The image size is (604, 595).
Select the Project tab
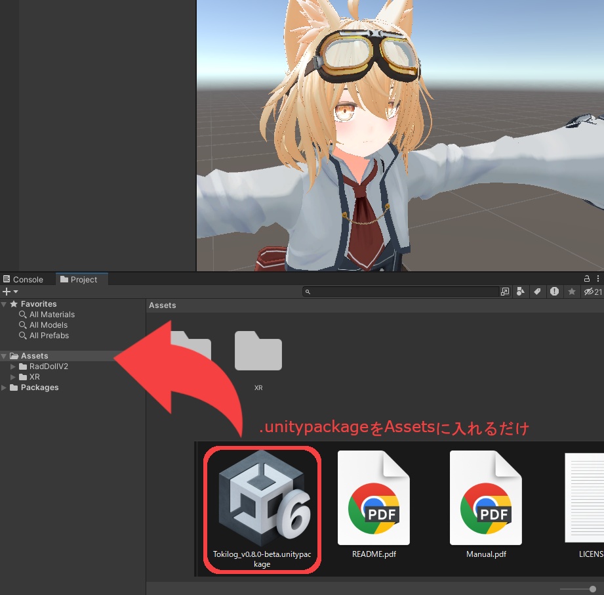pyautogui.click(x=81, y=279)
